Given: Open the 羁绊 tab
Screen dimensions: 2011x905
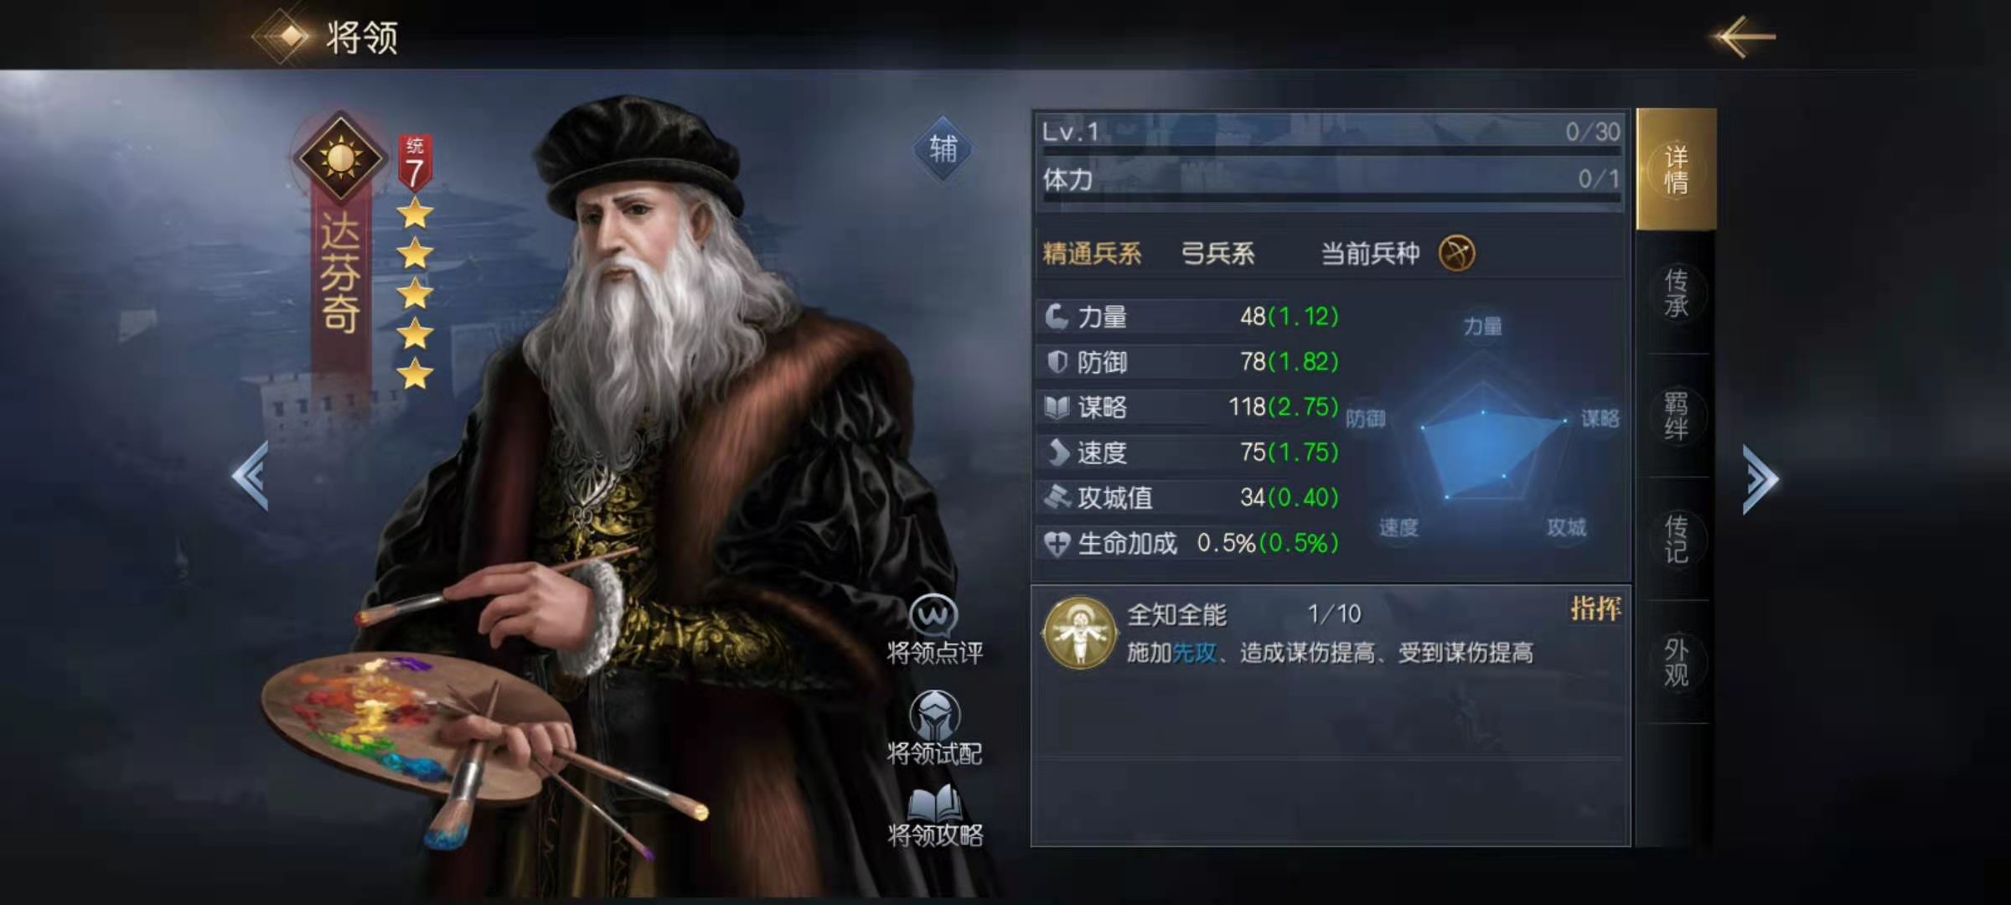Looking at the screenshot, I should [x=1676, y=416].
